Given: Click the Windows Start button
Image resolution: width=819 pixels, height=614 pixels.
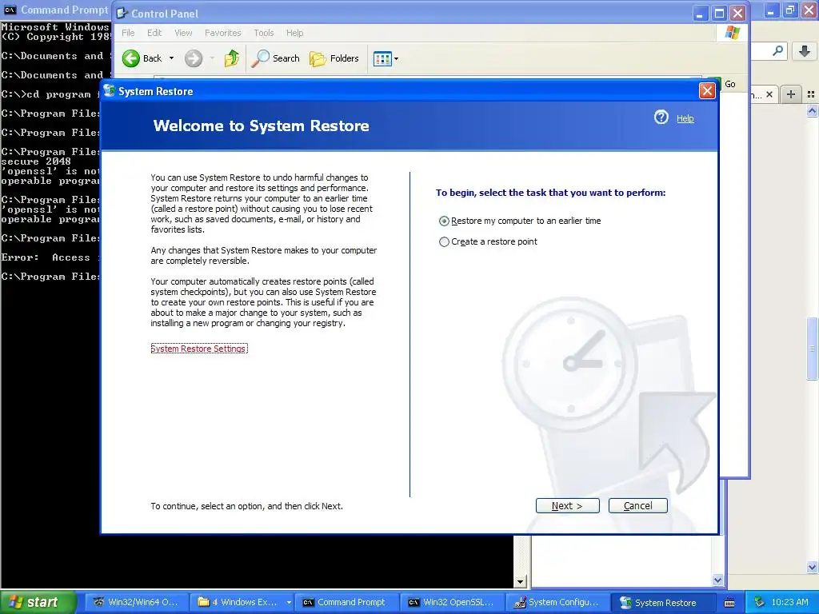Looking at the screenshot, I should [38, 602].
